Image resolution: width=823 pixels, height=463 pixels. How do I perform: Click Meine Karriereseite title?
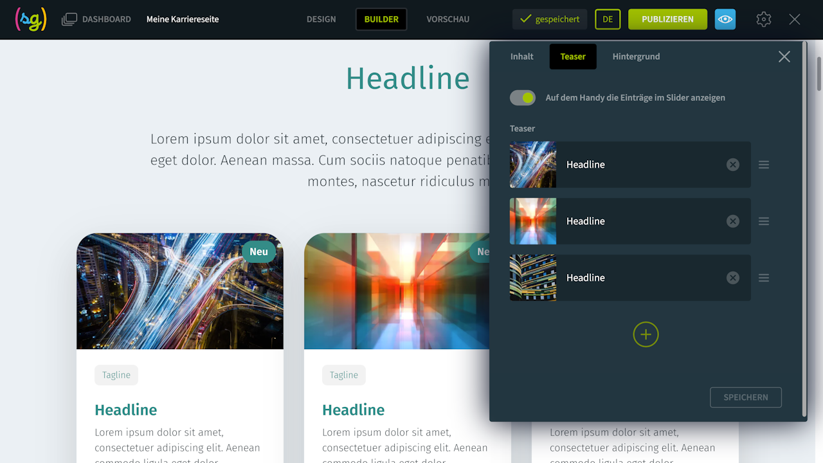[x=183, y=19]
